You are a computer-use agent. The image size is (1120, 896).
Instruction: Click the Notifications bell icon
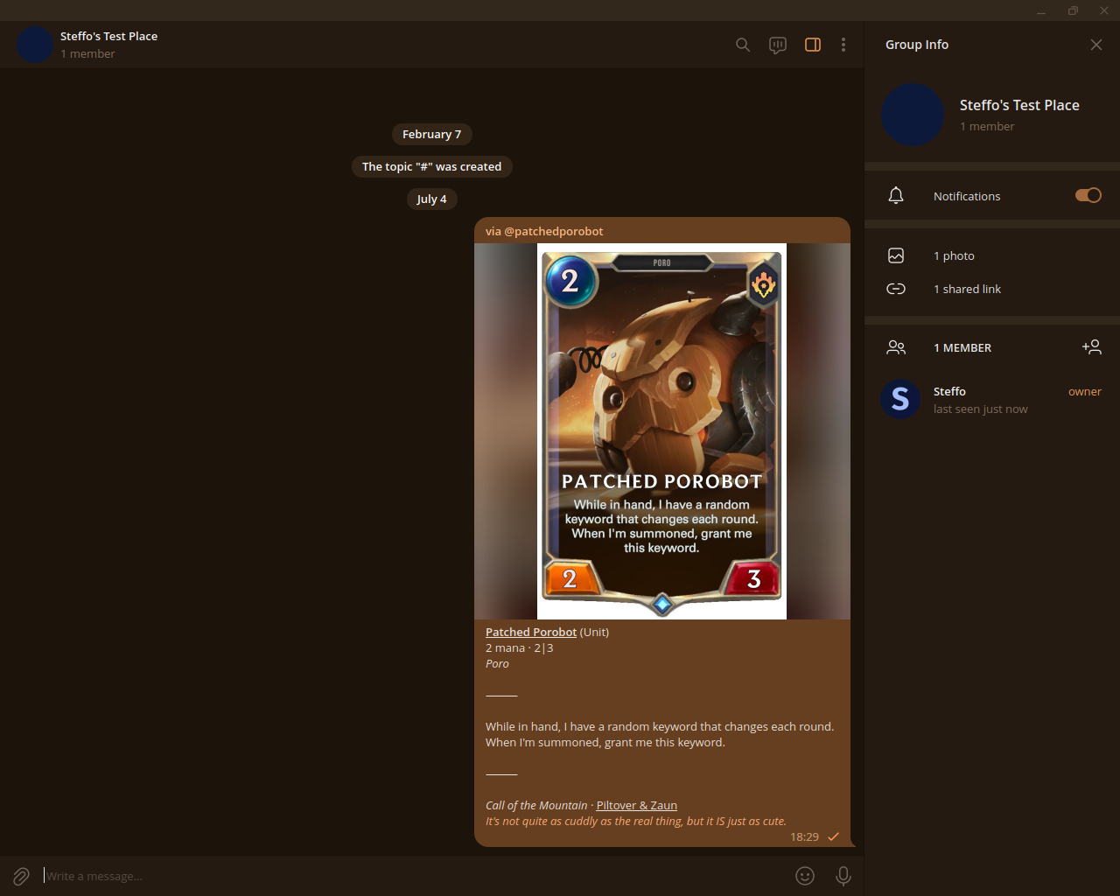click(896, 195)
